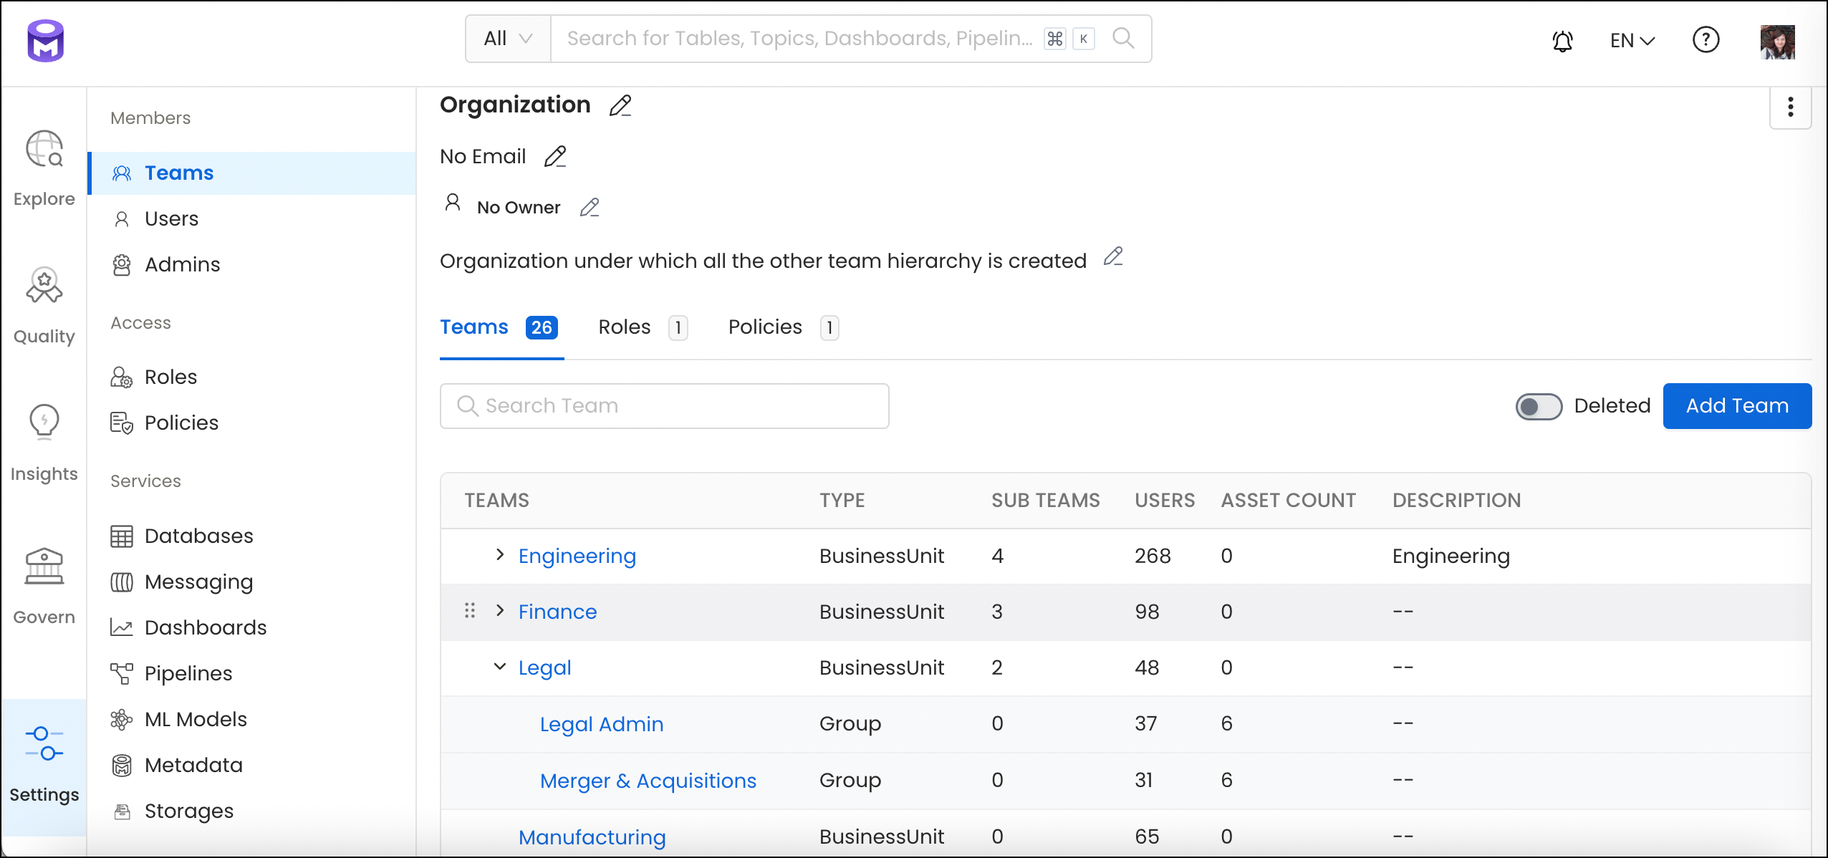1828x858 pixels.
Task: Expand the Finance team row
Action: coord(500,610)
